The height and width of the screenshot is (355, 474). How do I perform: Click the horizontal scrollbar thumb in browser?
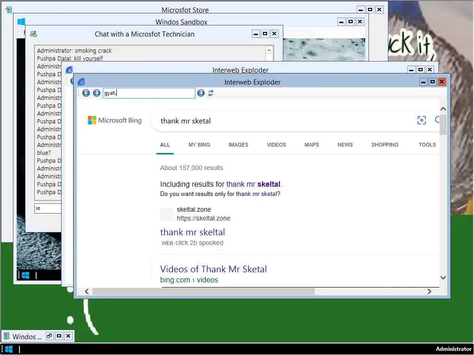coord(204,291)
